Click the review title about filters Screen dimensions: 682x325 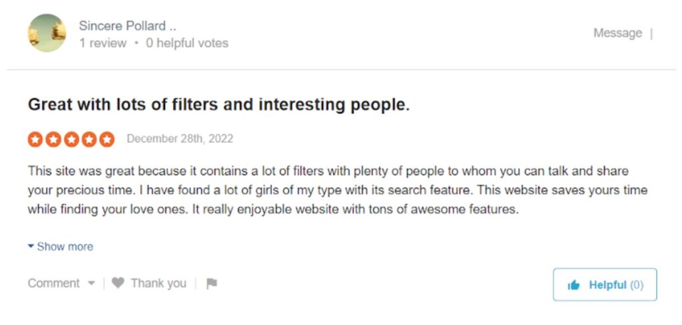point(218,105)
